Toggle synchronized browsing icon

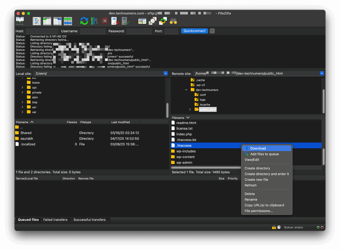(x=163, y=21)
